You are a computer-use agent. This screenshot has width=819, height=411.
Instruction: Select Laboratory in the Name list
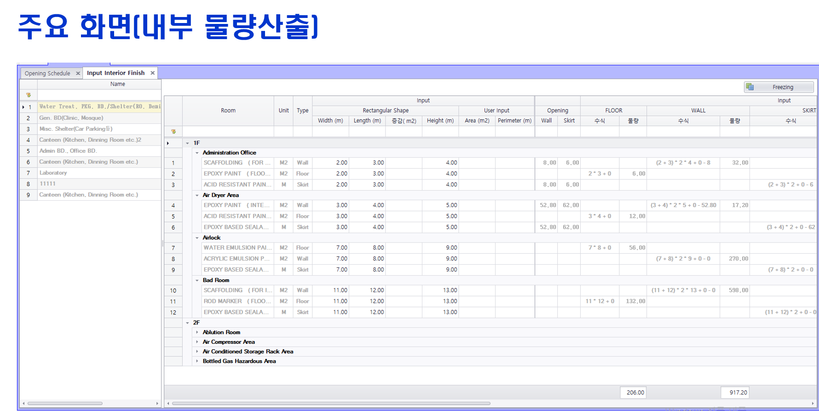53,173
